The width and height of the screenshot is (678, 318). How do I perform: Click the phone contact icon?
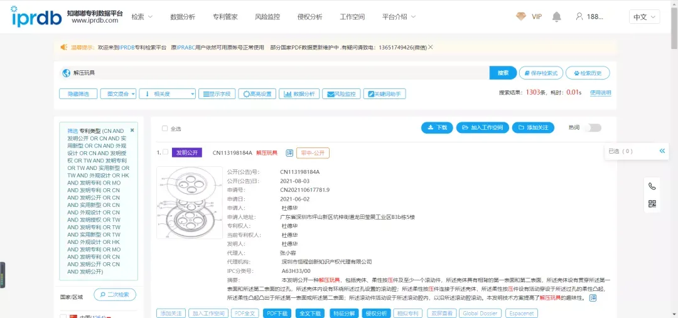(652, 186)
